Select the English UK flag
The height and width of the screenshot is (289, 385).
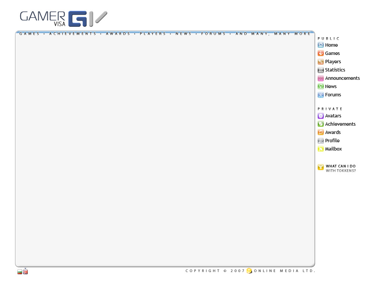coord(25,272)
